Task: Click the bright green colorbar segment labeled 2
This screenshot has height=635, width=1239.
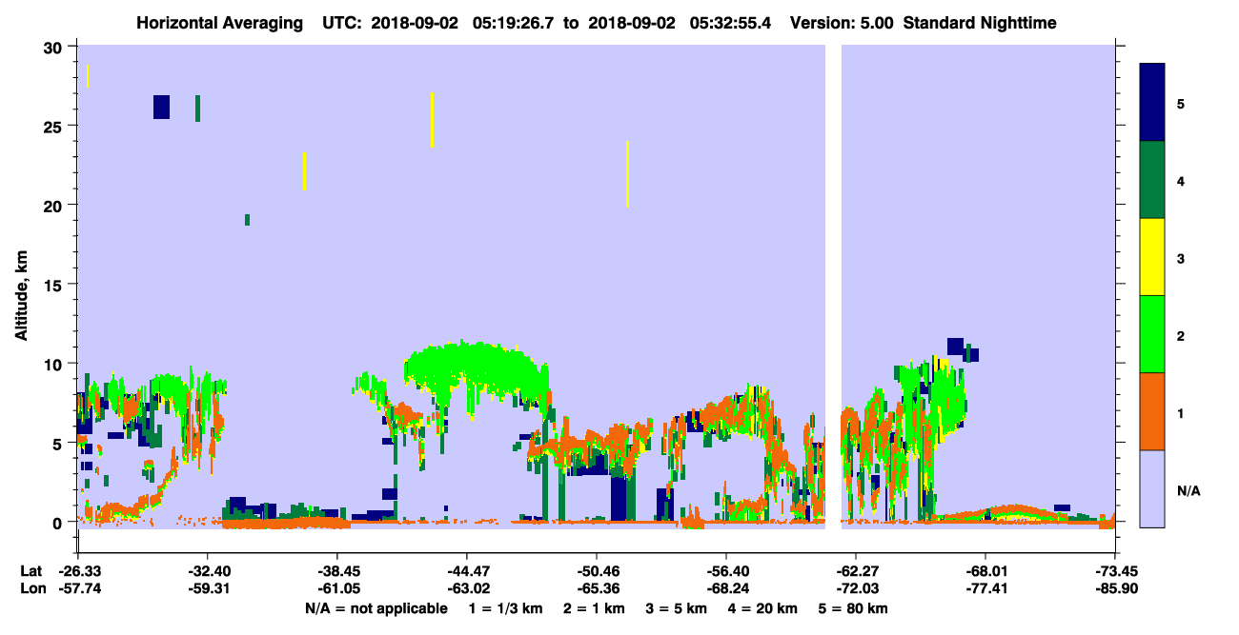Action: click(x=1152, y=334)
